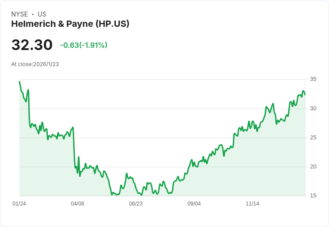Click the chart line's starting point near 35

(x=20, y=82)
